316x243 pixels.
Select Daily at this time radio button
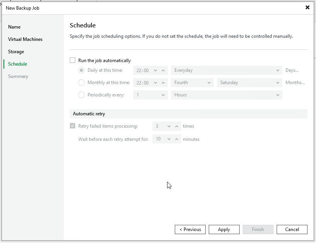tap(81, 71)
